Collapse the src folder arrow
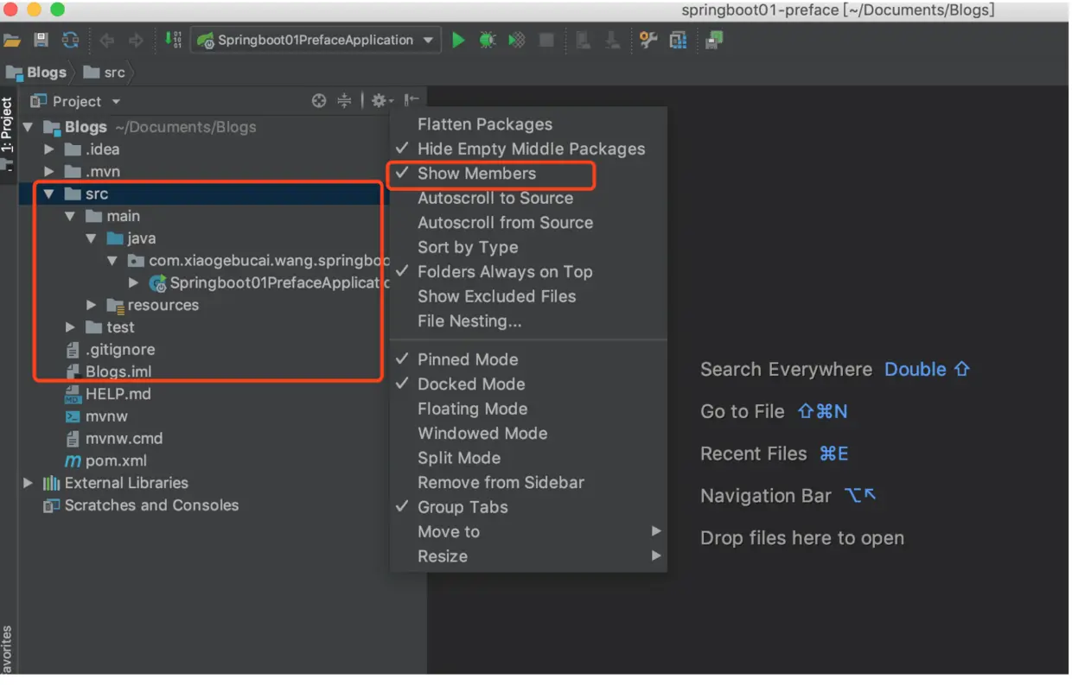 49,194
